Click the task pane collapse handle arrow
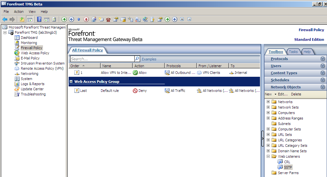This screenshot has width=327, height=177. pyautogui.click(x=263, y=138)
